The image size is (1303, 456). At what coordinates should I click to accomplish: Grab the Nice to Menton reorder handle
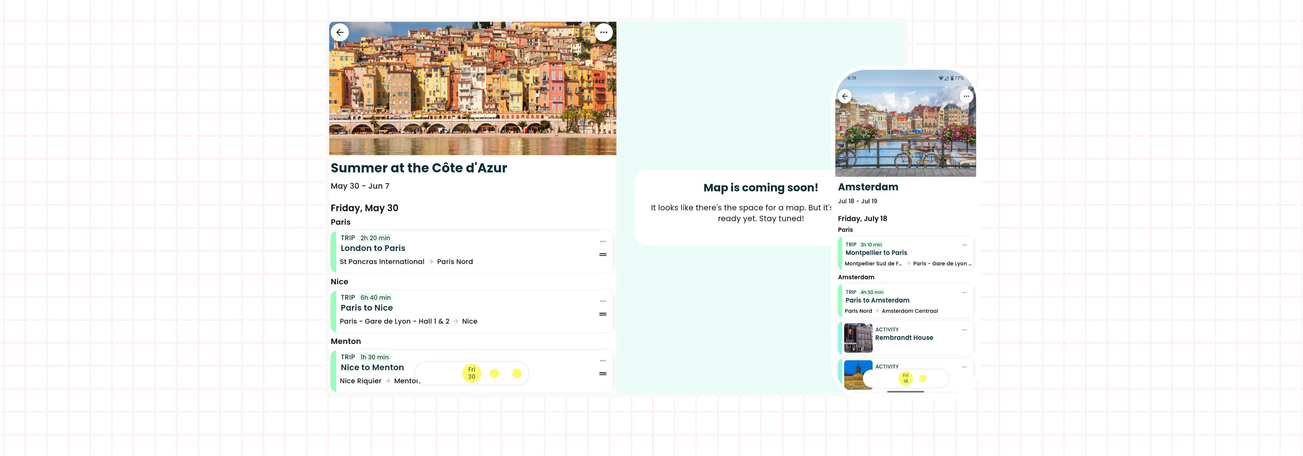[602, 374]
